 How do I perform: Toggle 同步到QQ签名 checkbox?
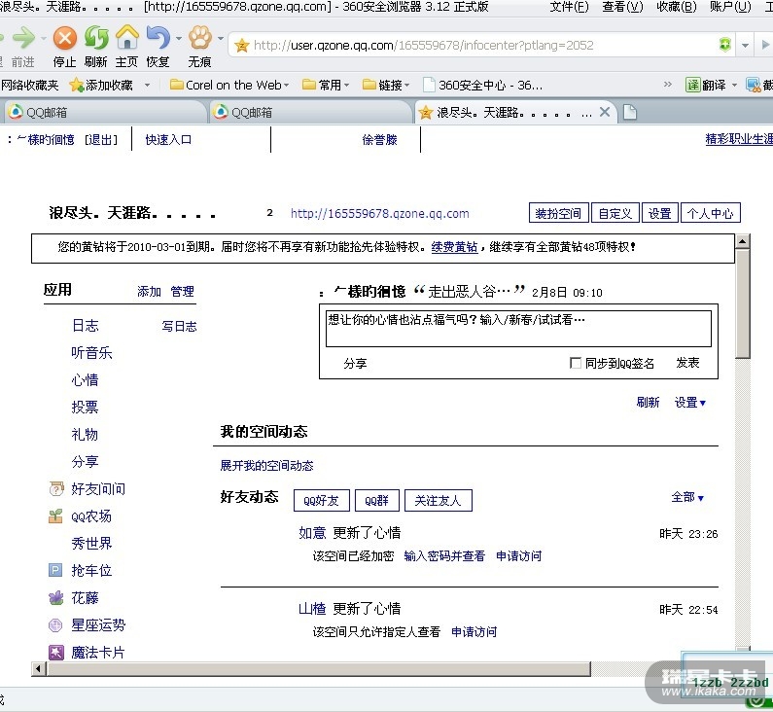click(x=575, y=363)
